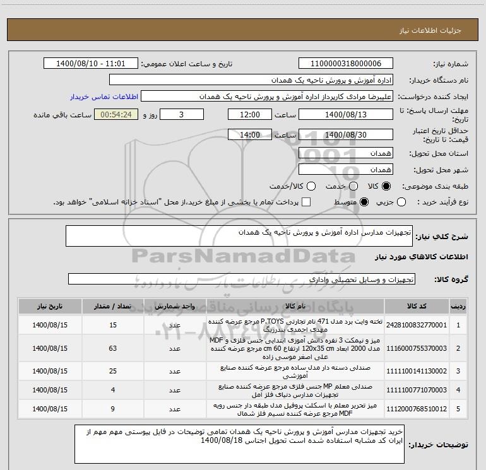Click the نام کالا column header
The width and height of the screenshot is (486, 470).
295,307
